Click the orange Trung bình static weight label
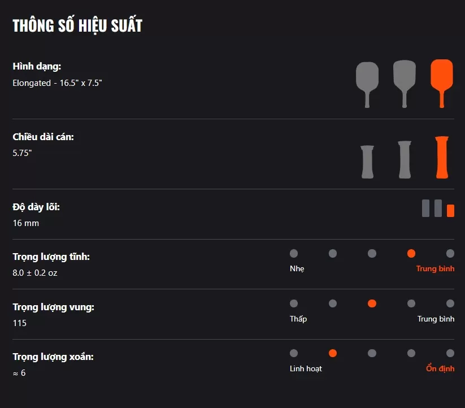Viewport: 465px width, 408px height. click(435, 268)
